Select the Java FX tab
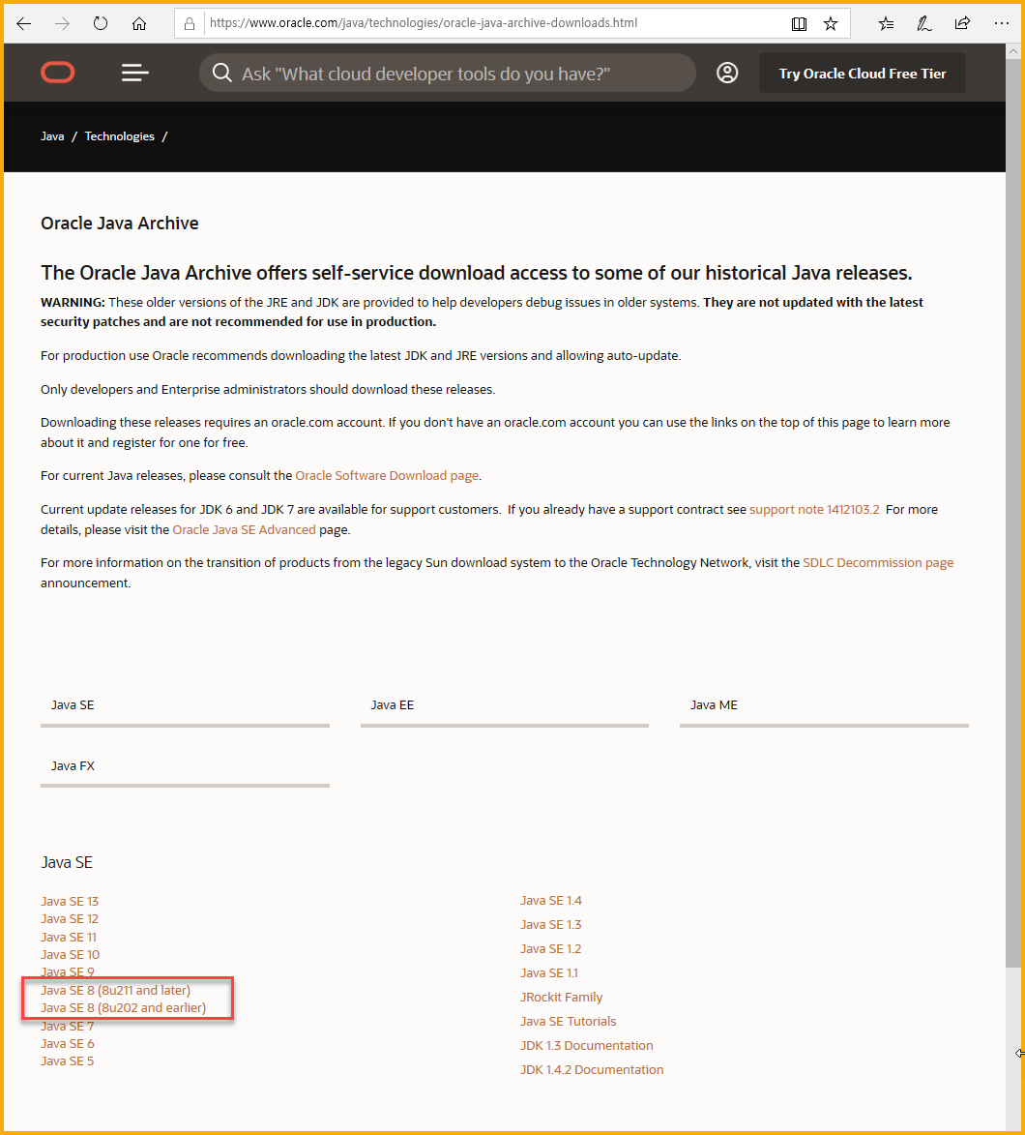Image resolution: width=1025 pixels, height=1135 pixels. pyautogui.click(x=186, y=767)
